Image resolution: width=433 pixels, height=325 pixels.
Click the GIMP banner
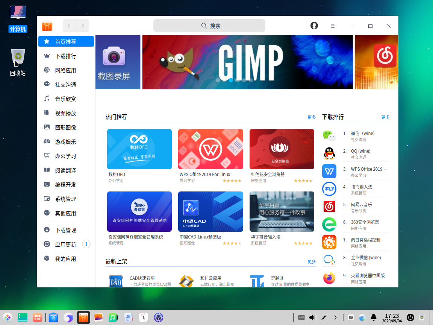click(x=247, y=62)
